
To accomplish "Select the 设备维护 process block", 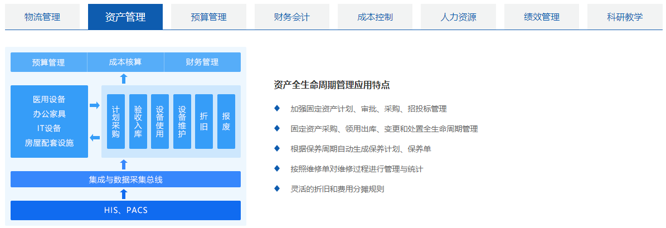I will pyautogui.click(x=182, y=122).
